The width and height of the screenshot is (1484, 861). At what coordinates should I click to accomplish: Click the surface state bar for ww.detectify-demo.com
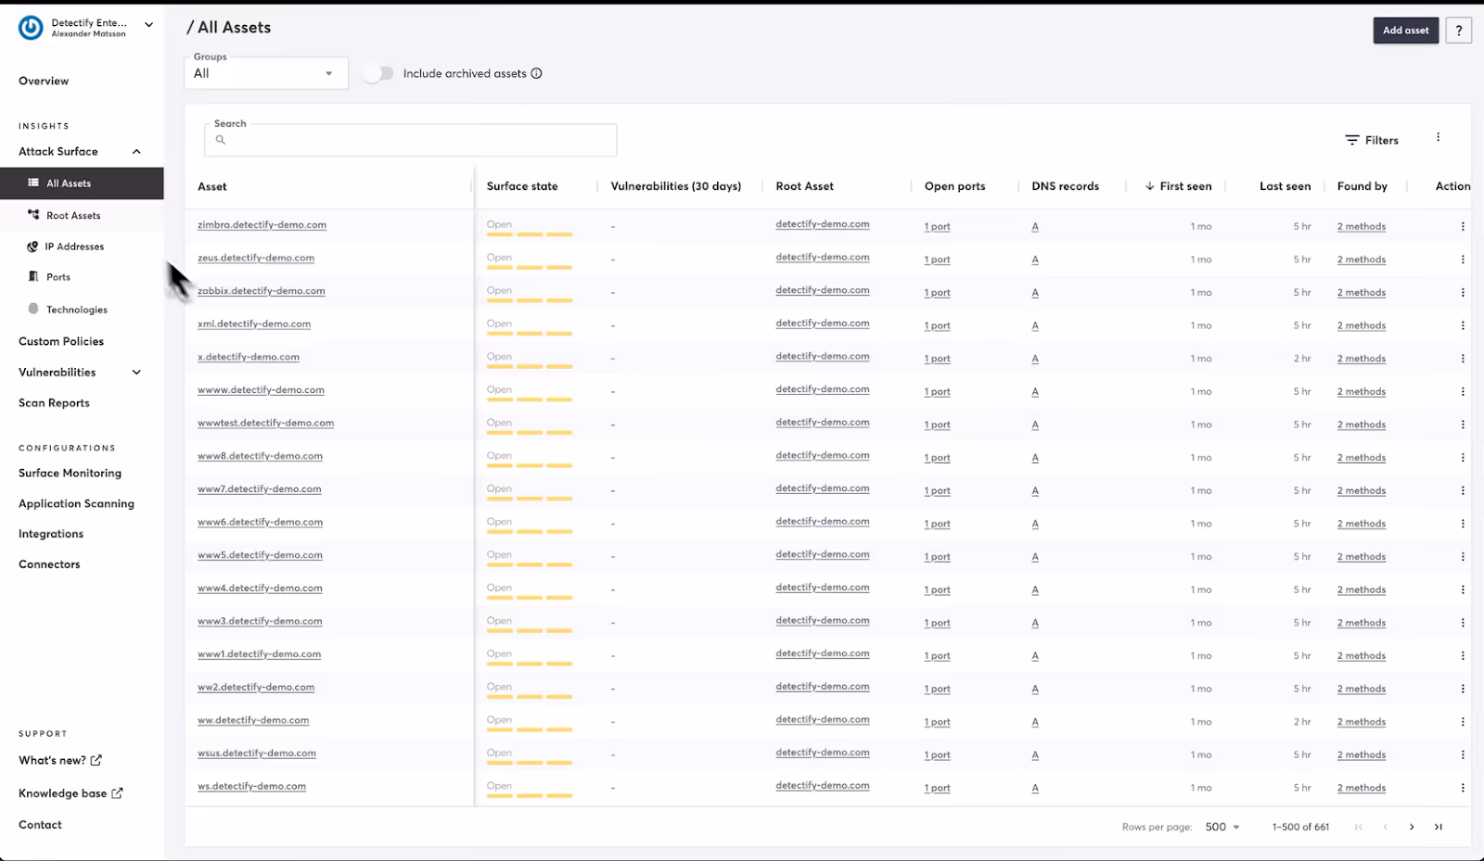tap(530, 730)
